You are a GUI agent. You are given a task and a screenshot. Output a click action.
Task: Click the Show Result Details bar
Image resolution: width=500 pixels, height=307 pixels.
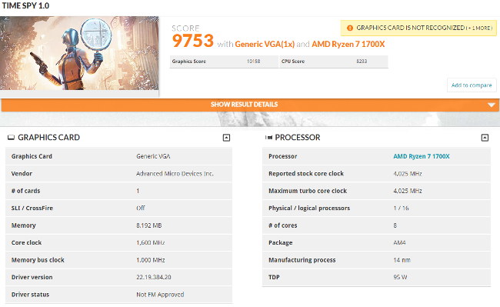pyautogui.click(x=250, y=105)
